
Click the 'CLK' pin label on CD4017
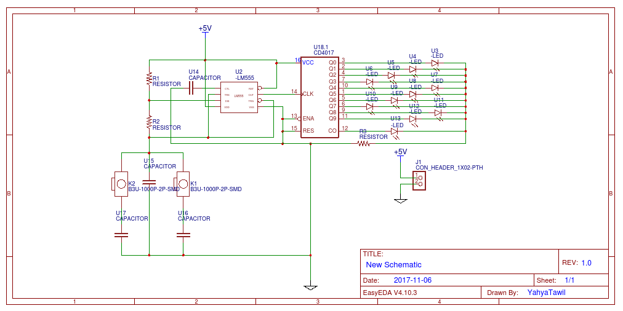point(308,94)
